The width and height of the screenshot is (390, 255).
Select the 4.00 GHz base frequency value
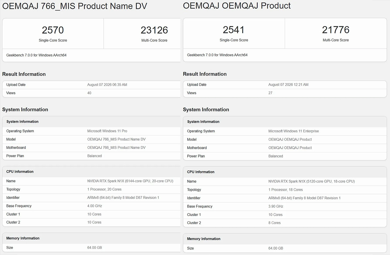pyautogui.click(x=95, y=206)
